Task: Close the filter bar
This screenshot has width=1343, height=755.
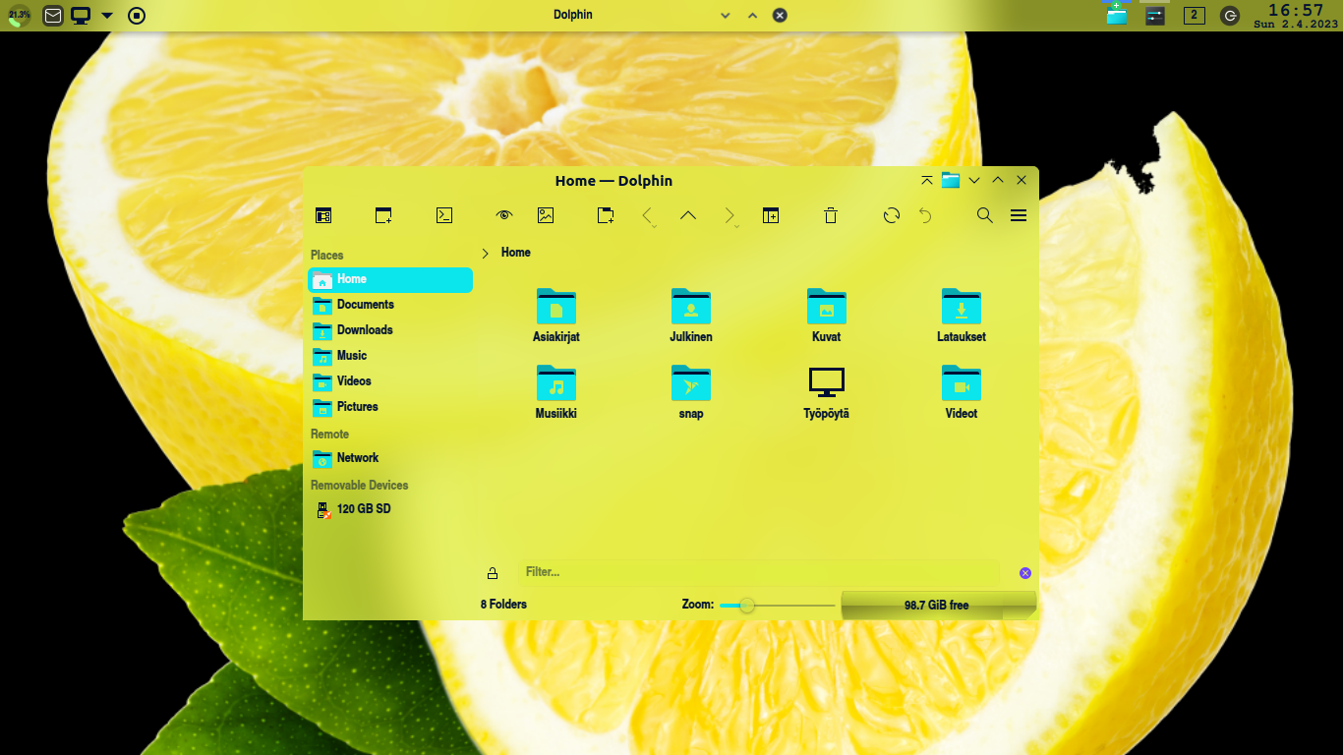Action: (x=1025, y=573)
